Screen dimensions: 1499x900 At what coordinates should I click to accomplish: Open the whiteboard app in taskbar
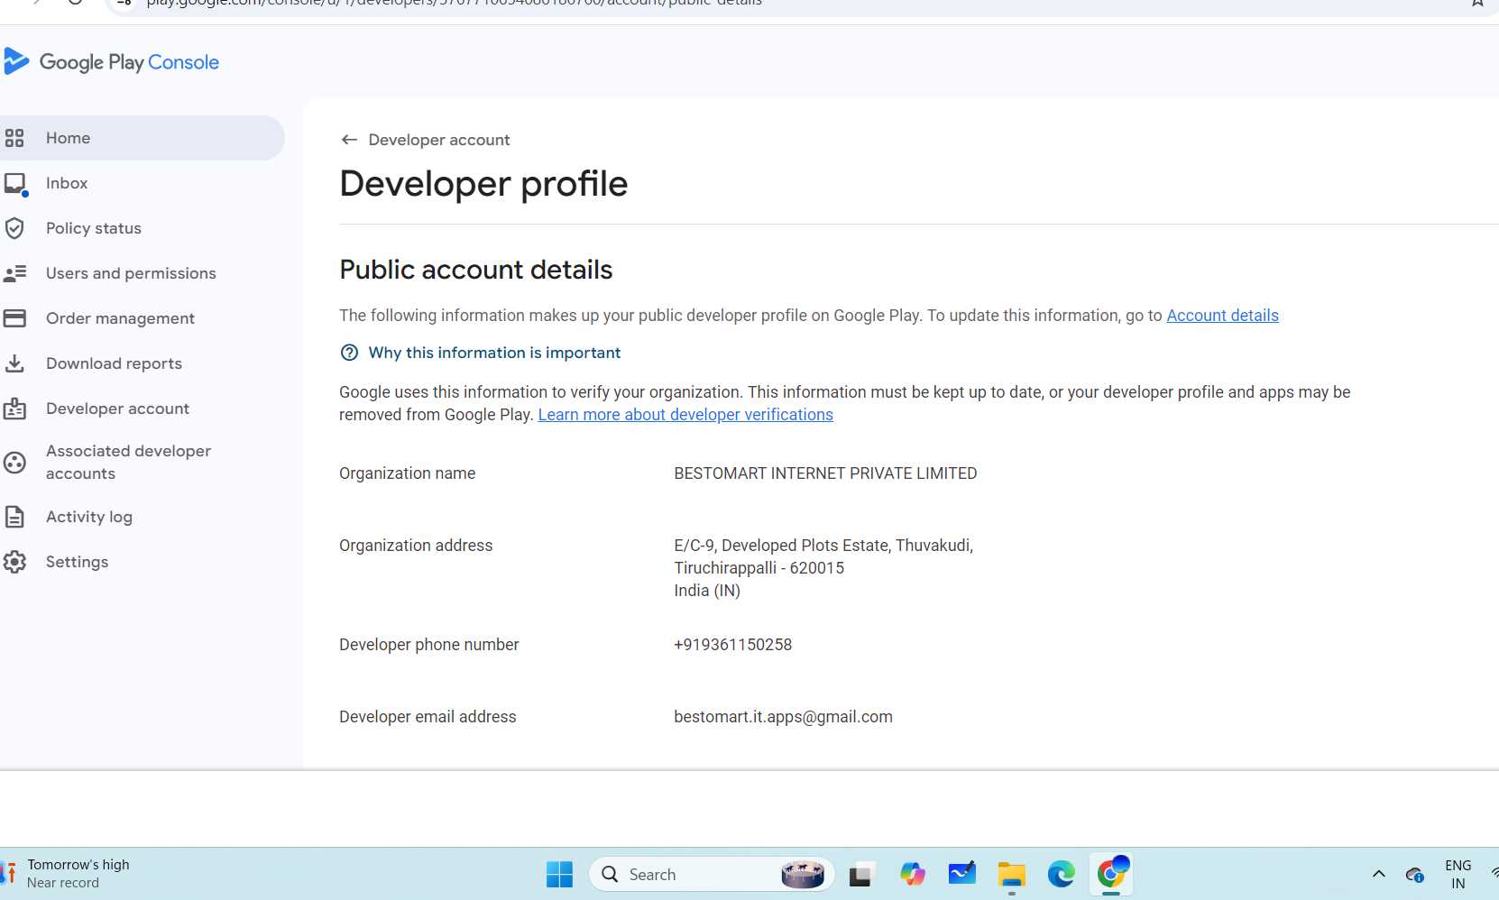pos(961,874)
